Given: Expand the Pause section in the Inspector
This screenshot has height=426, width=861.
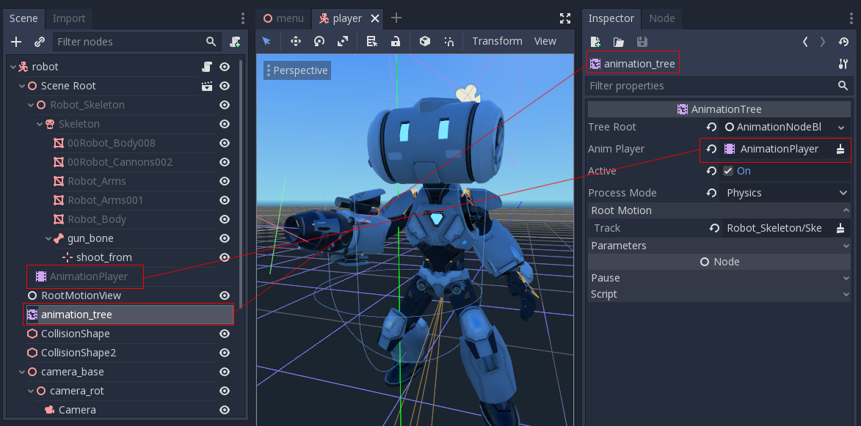Looking at the screenshot, I should (x=718, y=278).
